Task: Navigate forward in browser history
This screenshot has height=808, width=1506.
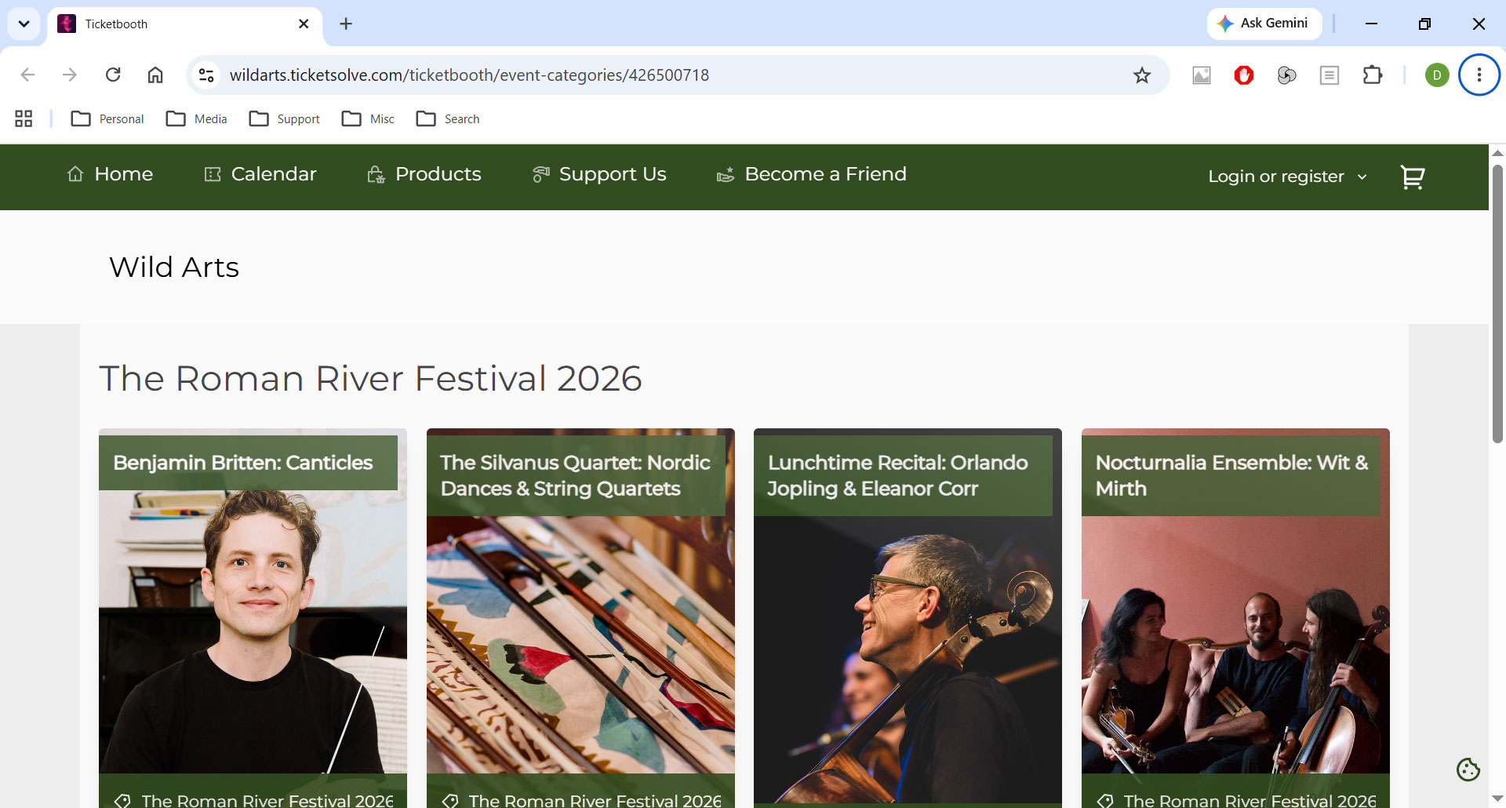Action: tap(70, 75)
